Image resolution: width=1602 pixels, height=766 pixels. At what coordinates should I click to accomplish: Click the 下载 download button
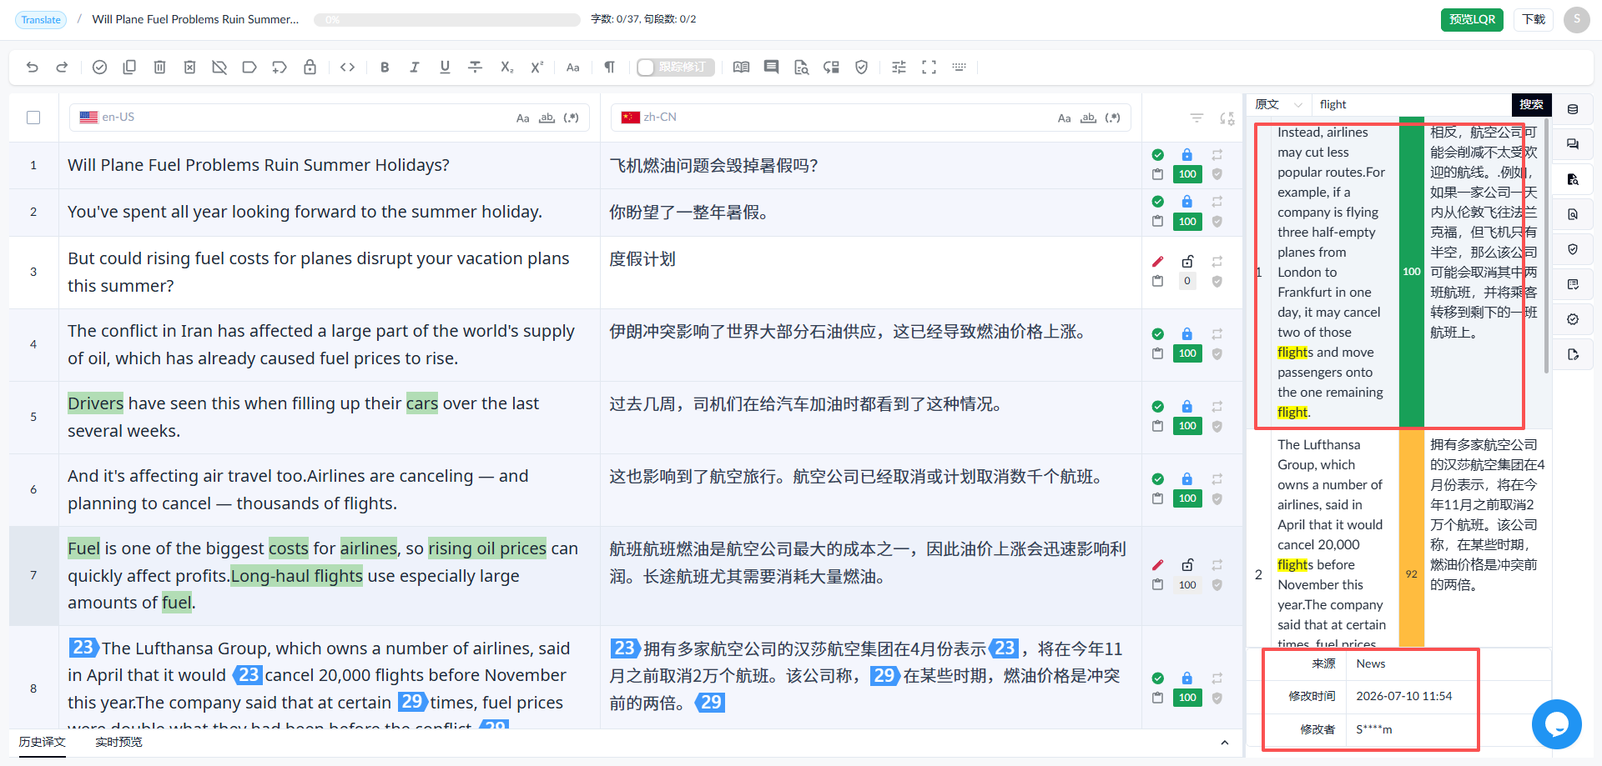coord(1534,19)
